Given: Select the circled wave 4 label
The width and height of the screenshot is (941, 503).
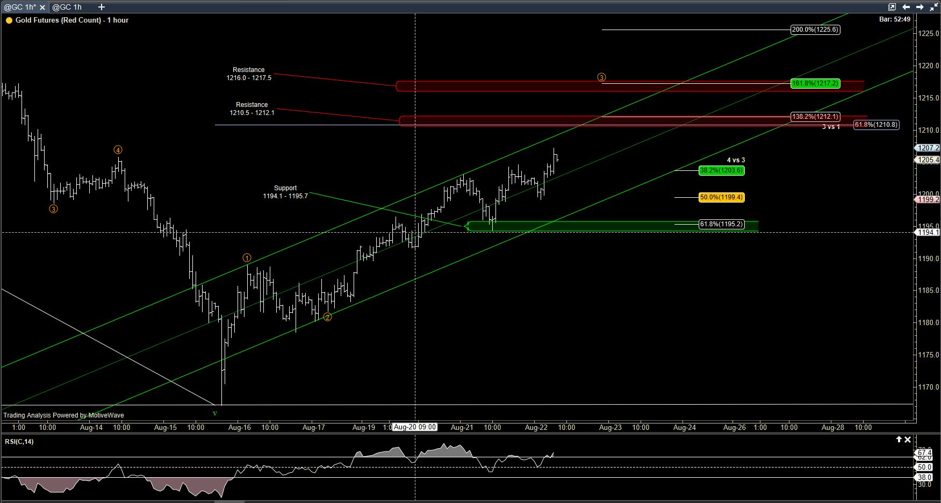Looking at the screenshot, I should 118,150.
